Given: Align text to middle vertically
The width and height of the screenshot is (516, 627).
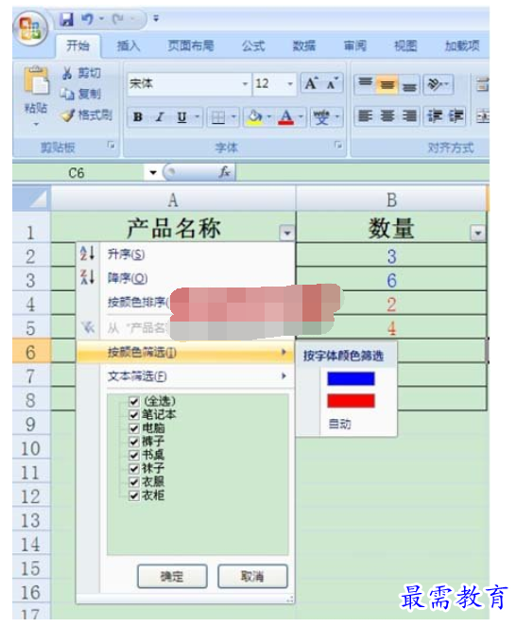Looking at the screenshot, I should 387,84.
